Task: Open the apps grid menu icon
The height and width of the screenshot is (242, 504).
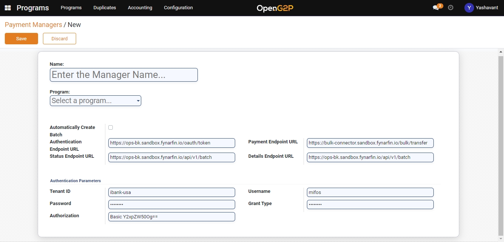Action: [8, 8]
